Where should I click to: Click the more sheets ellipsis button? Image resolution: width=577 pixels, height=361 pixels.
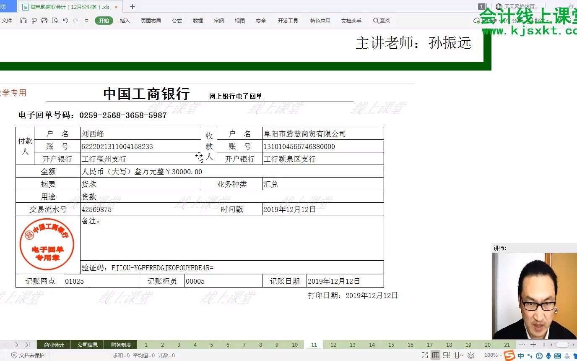(522, 345)
